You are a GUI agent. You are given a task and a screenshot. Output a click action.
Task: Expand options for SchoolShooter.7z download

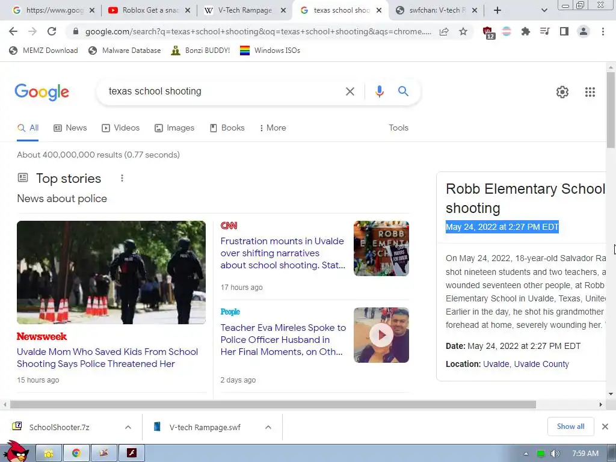128,427
